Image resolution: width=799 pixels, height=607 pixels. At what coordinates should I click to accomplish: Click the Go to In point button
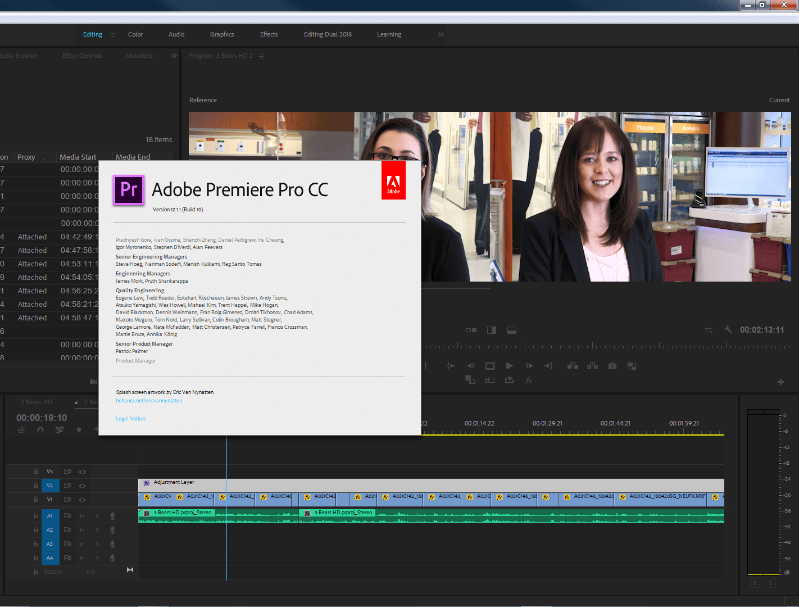pos(451,366)
